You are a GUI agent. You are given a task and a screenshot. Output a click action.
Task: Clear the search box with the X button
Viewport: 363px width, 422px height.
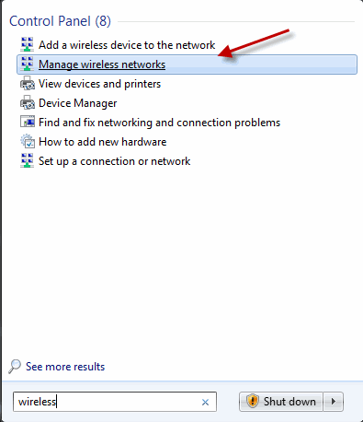click(x=205, y=402)
